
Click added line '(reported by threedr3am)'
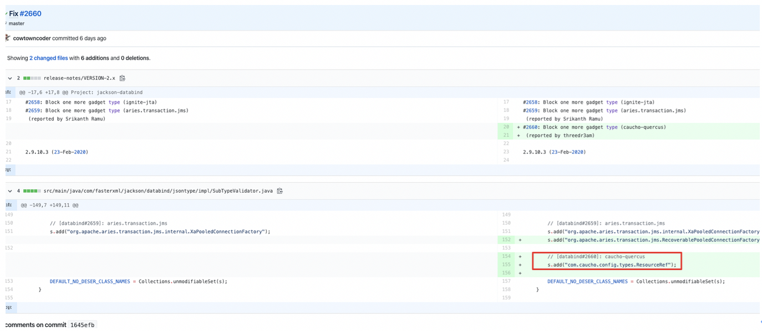(560, 136)
